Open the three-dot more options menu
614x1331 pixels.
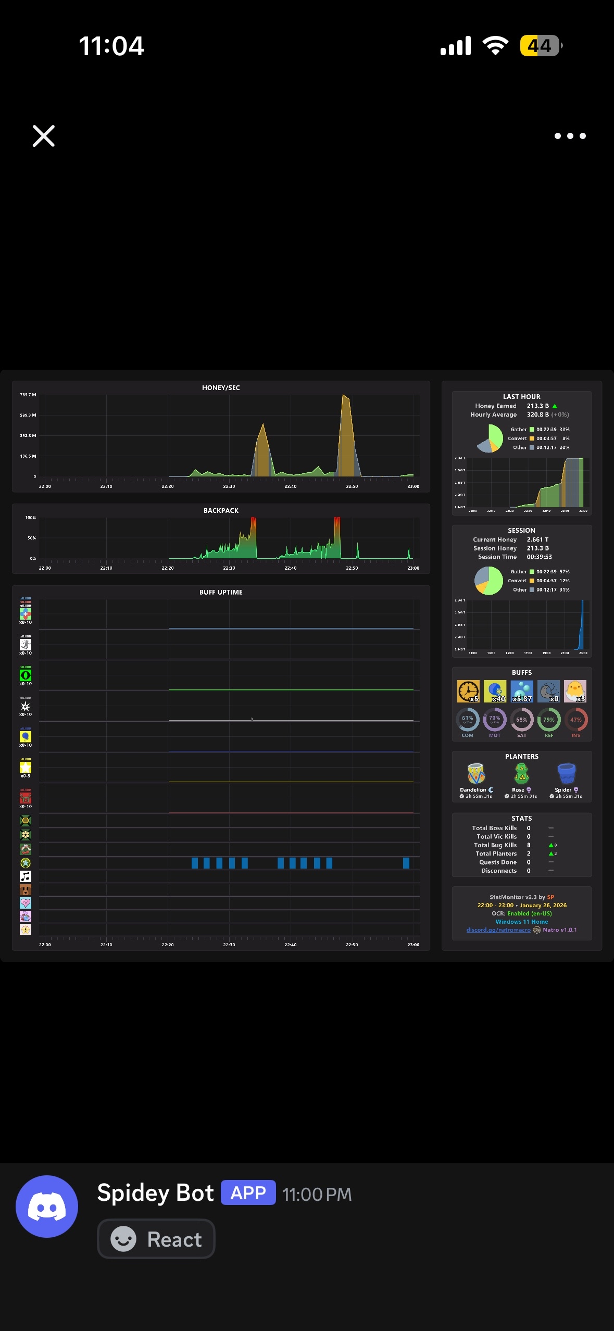(x=570, y=136)
